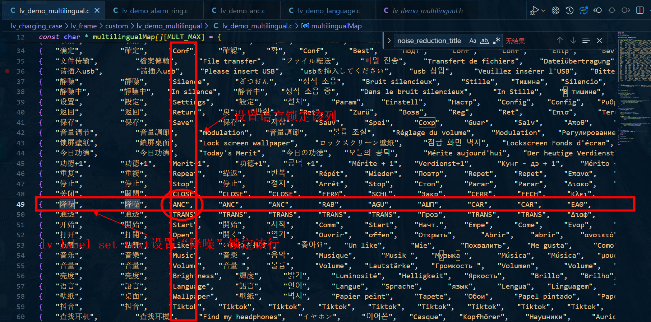Toggle Match Case in find widget
651x322 pixels.
[x=473, y=41]
